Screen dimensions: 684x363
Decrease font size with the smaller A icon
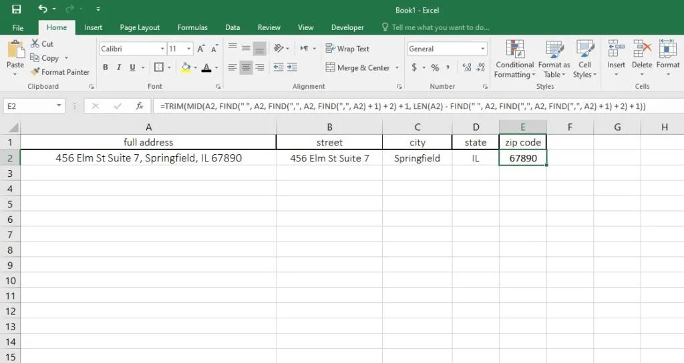click(214, 49)
